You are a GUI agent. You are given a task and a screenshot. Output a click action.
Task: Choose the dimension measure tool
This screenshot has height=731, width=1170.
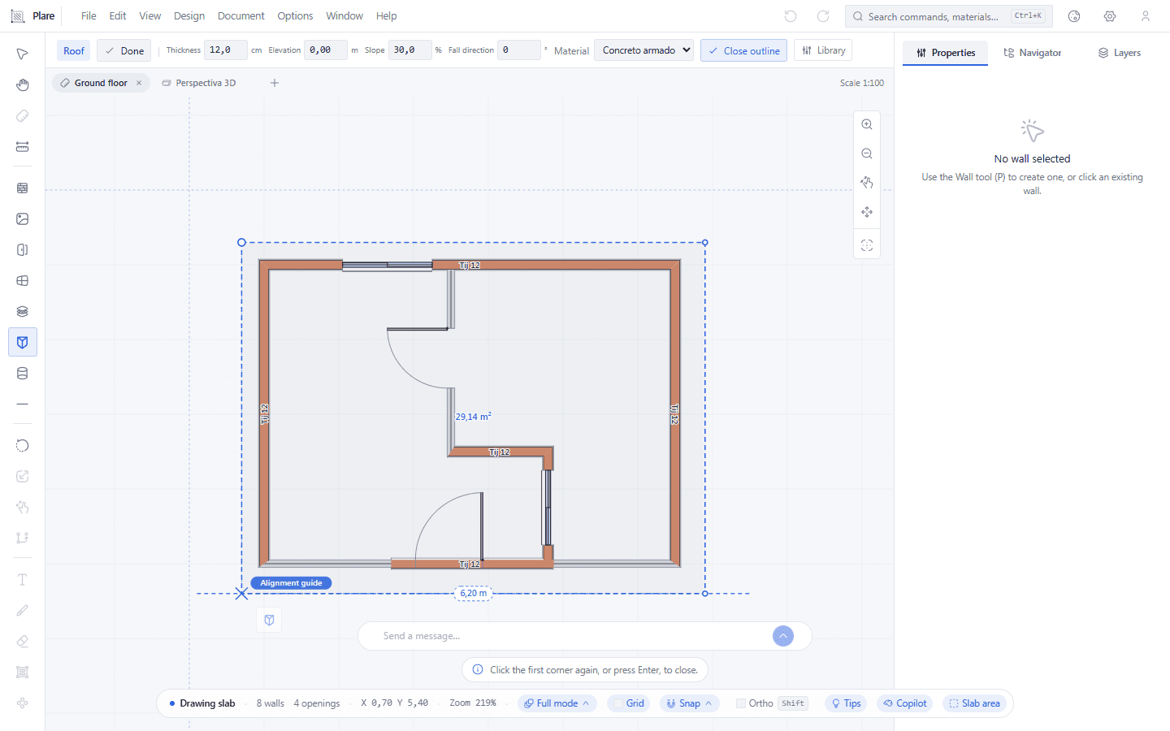tap(22, 147)
